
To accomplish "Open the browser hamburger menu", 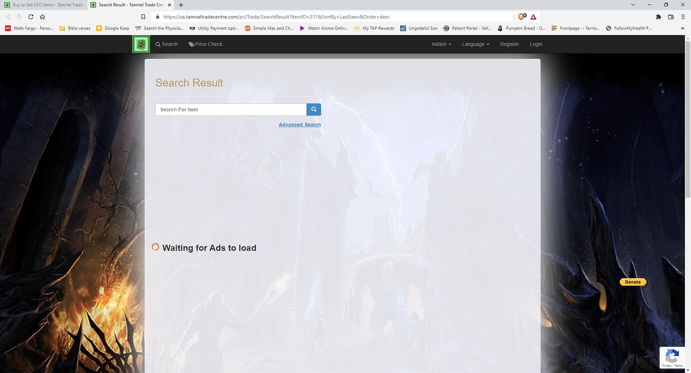I will 682,16.
